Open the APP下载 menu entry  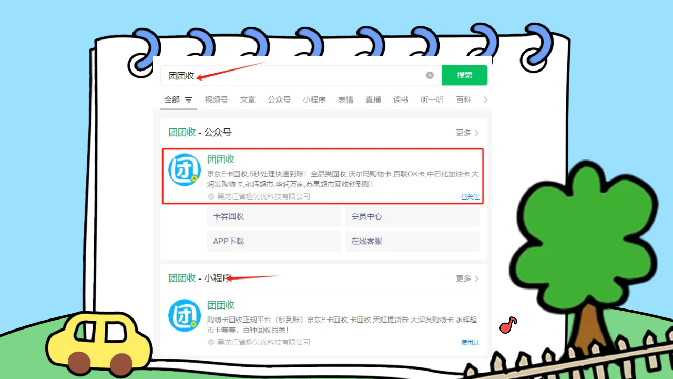(x=274, y=241)
